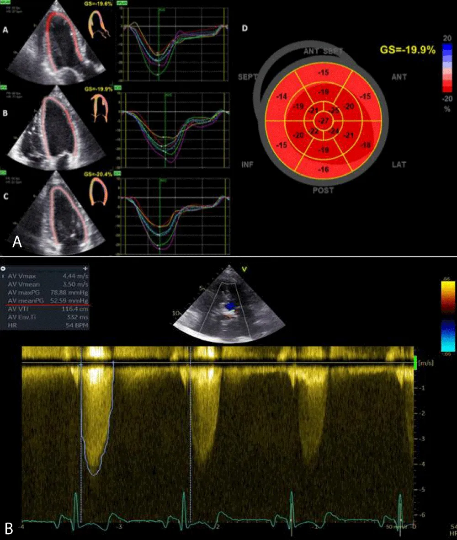Click the collapse icon on measurements panel

point(4,268)
